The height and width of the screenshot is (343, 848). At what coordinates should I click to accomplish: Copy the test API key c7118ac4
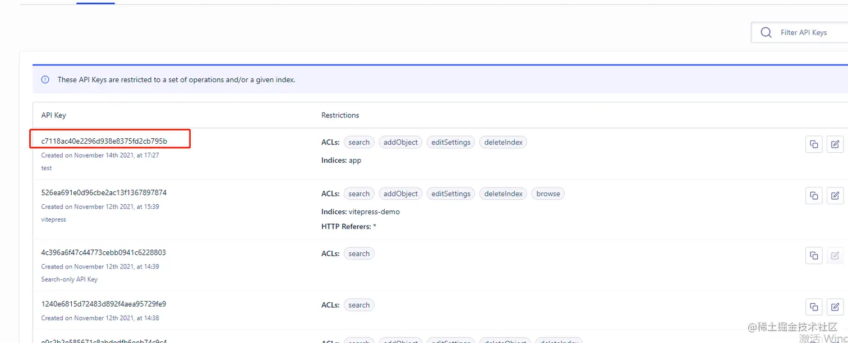(x=814, y=144)
